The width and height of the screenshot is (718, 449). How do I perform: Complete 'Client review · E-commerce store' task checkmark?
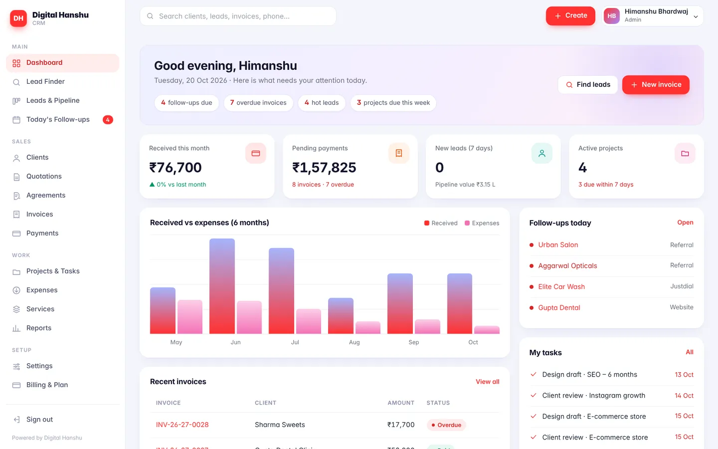(x=534, y=437)
